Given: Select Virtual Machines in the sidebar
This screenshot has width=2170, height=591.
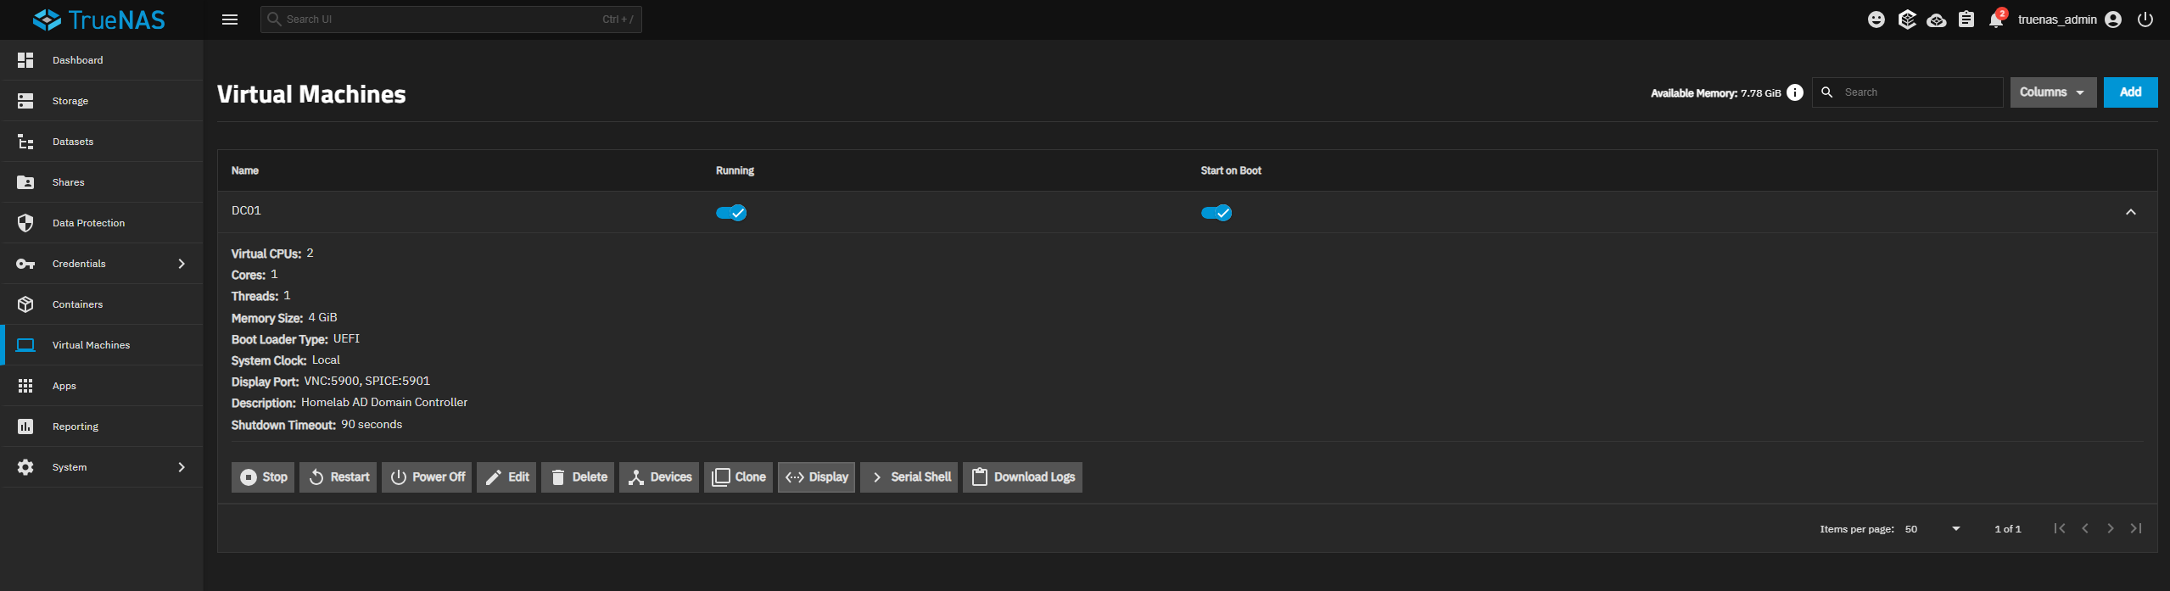Looking at the screenshot, I should [102, 345].
